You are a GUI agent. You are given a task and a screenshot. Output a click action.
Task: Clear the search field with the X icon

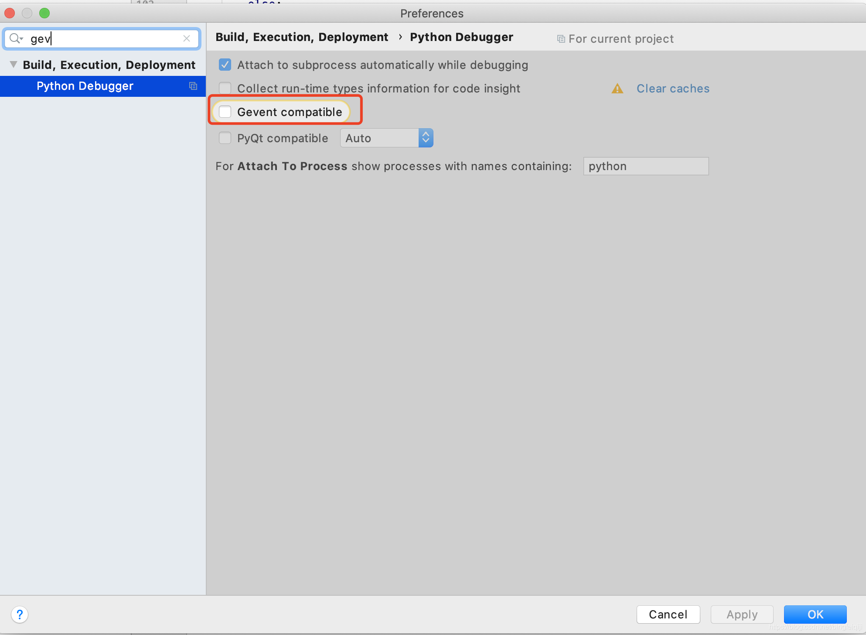coord(187,38)
